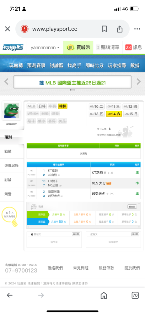Click the 玩運彩 site logo
Viewport: 145px width, 315px height.
(13, 48)
